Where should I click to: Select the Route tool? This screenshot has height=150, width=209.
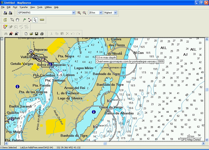pyautogui.click(x=29, y=20)
